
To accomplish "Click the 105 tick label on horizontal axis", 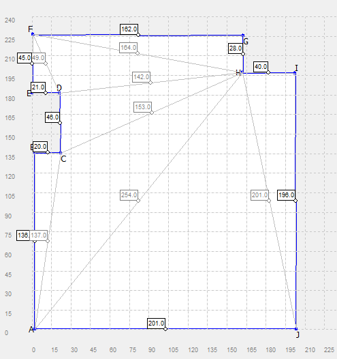I will [x=174, y=350].
